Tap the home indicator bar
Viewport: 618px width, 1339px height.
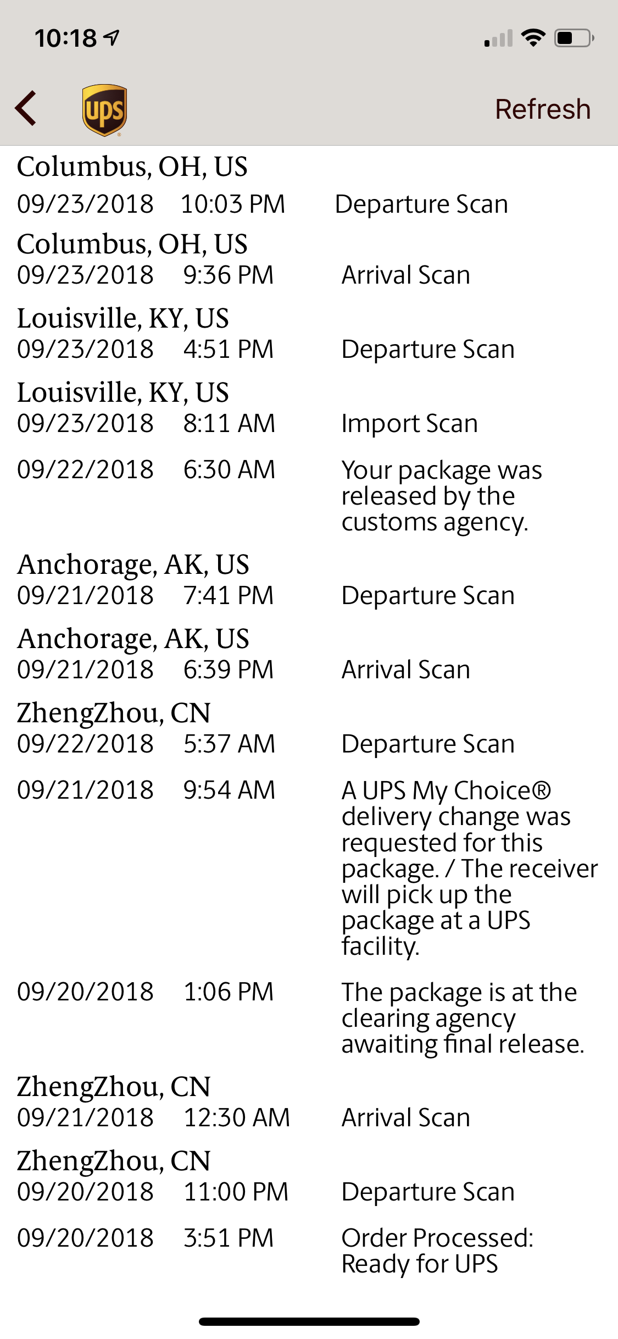pos(309,1321)
